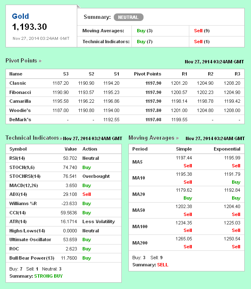The height and width of the screenshot is (289, 251).
Task: Select the Classic pivot points row
Action: [x=125, y=83]
